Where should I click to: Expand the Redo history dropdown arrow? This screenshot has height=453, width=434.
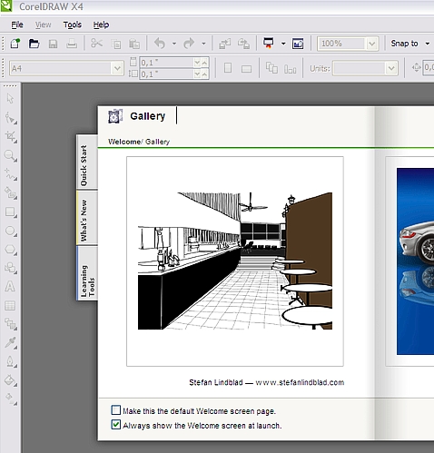click(x=203, y=44)
